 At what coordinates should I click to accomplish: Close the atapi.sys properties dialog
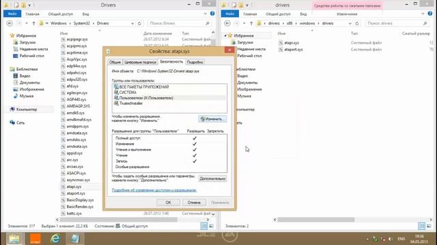click(x=229, y=50)
